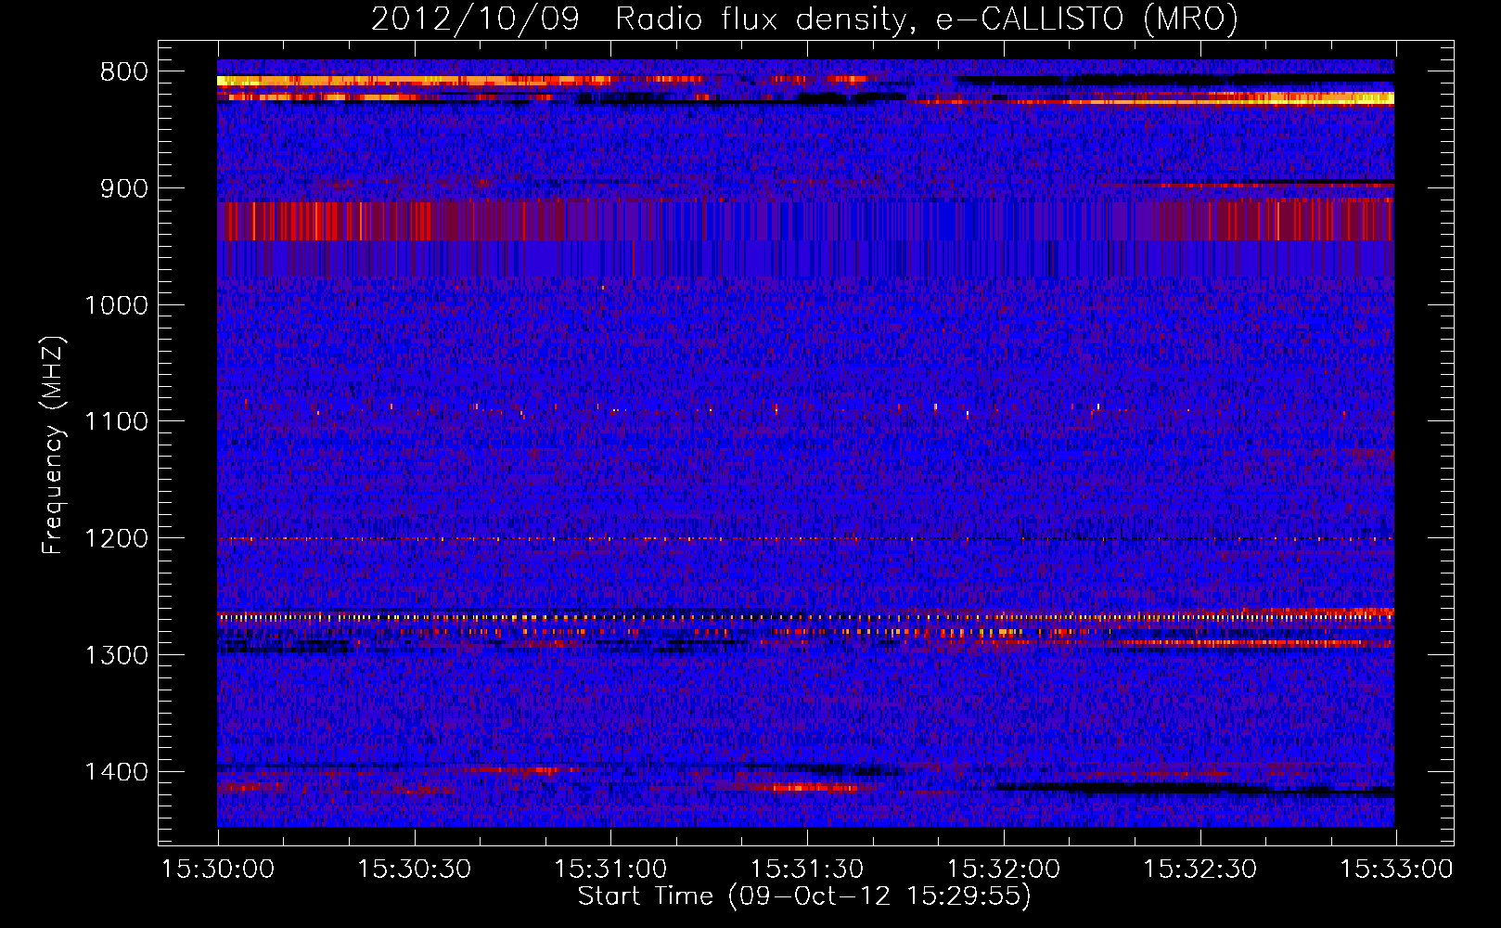1501x928 pixels.
Task: Click the 800 frequency tick label
Action: [124, 72]
